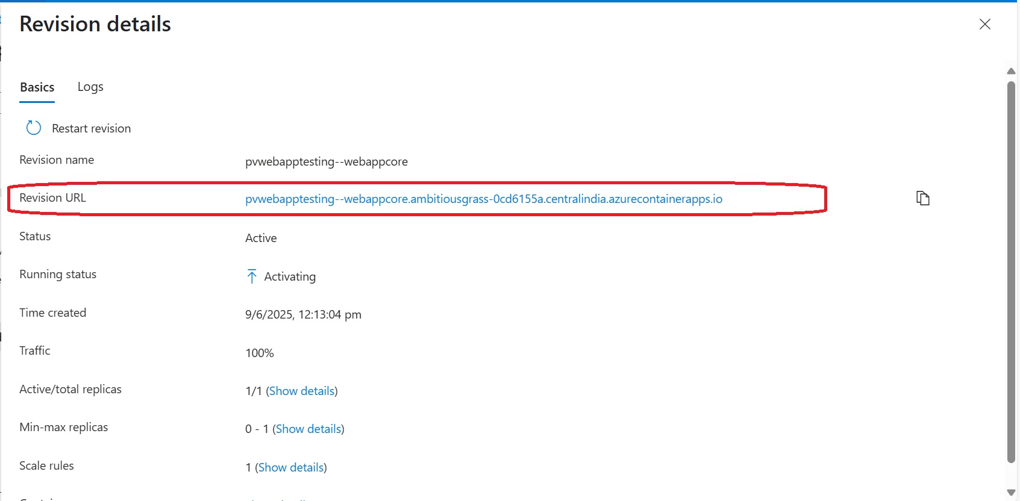
Task: Click the Activating running status text
Action: 290,277
